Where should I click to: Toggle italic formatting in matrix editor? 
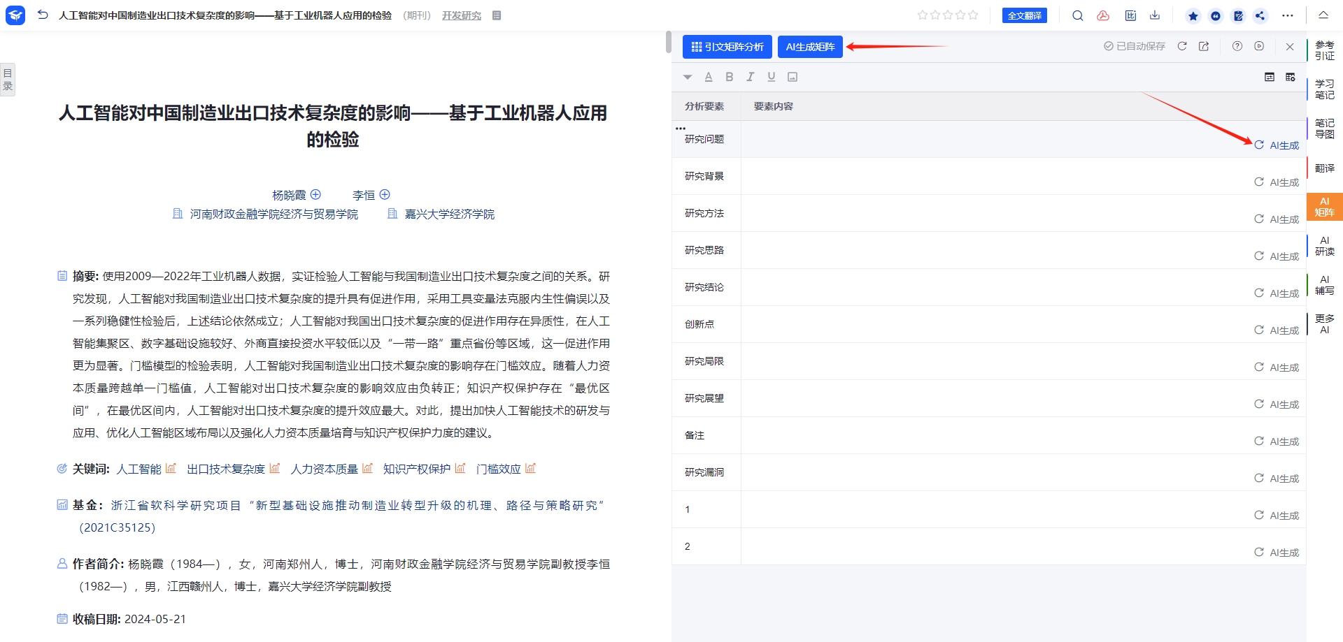pos(750,77)
